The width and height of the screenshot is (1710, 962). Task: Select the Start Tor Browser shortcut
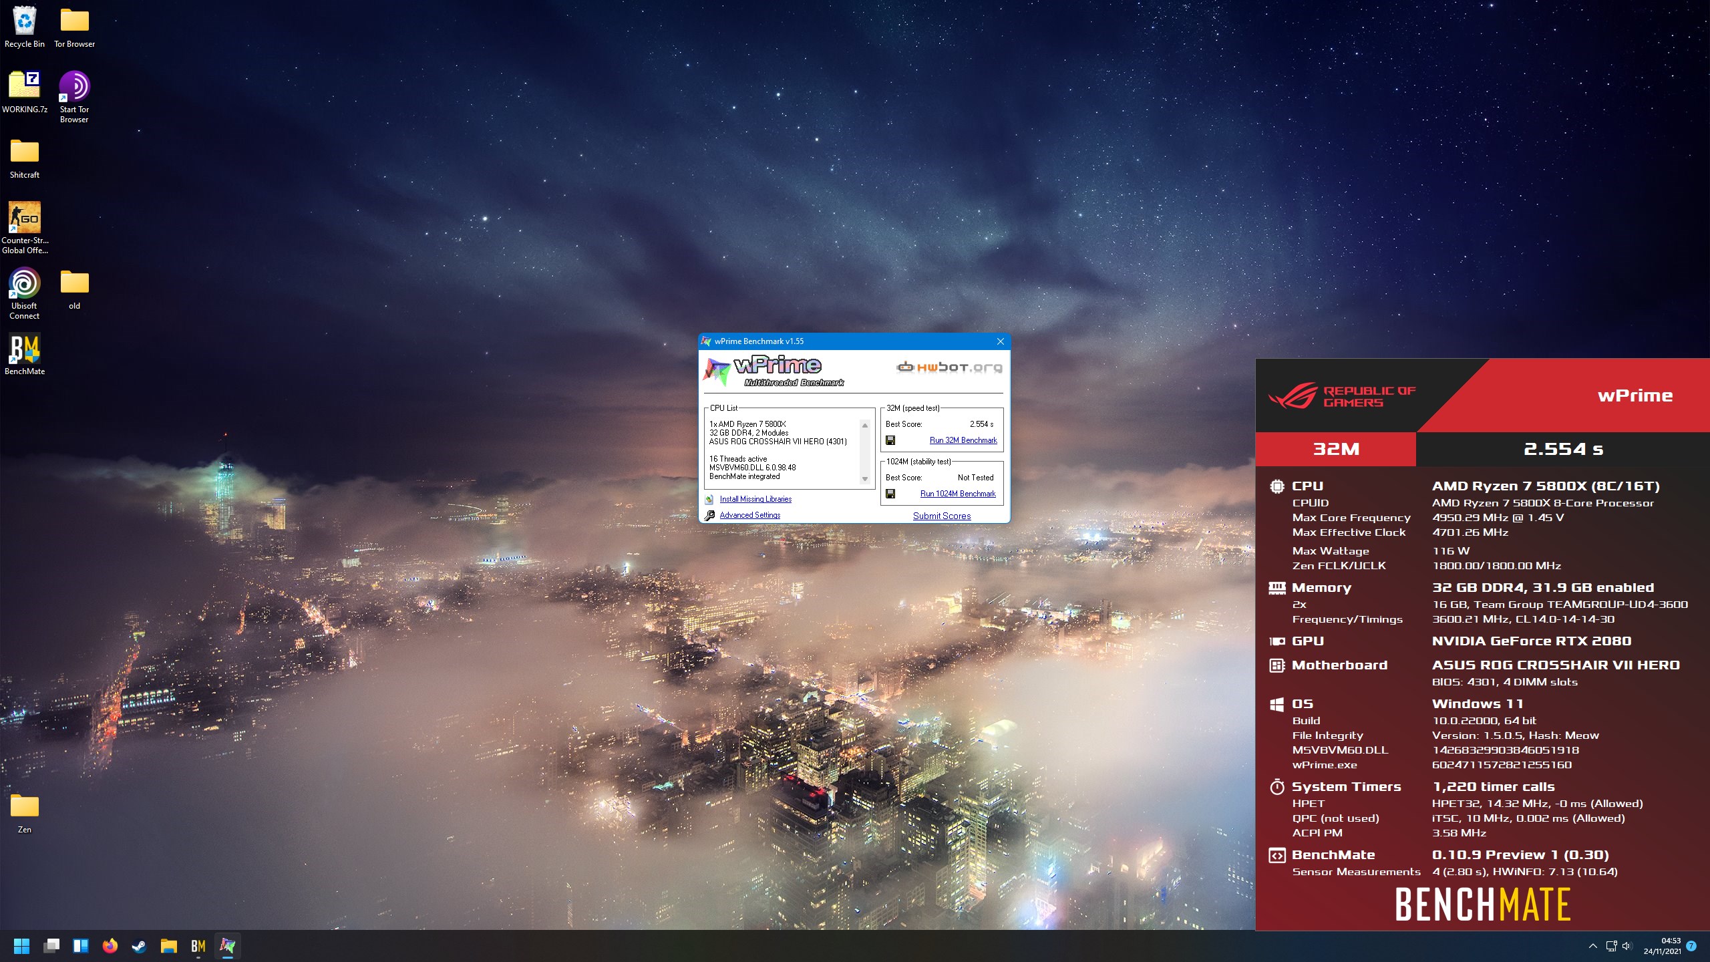(74, 97)
